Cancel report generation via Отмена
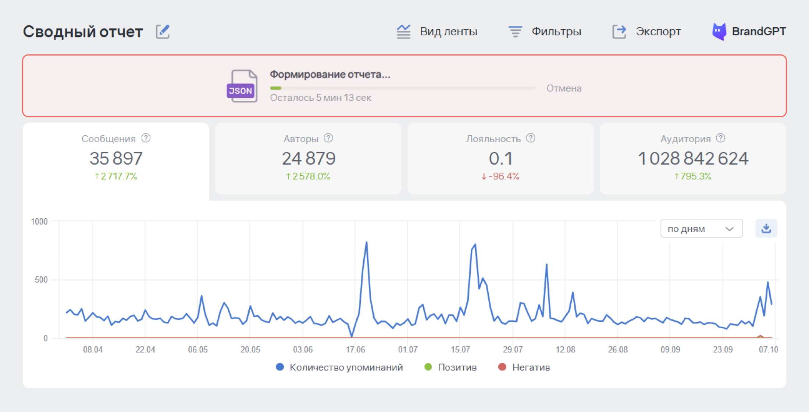Viewport: 809px width, 412px height. (564, 88)
